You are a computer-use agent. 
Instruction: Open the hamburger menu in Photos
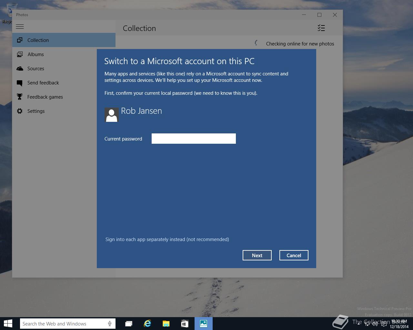(x=20, y=27)
